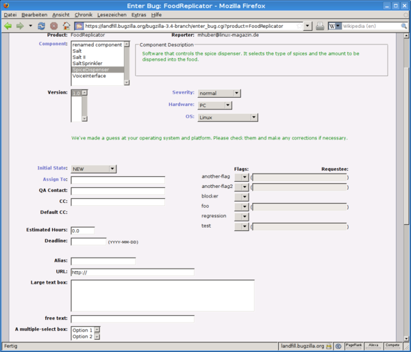This screenshot has height=352, width=411.
Task: Open the regression flag dropdown
Action: (x=241, y=217)
